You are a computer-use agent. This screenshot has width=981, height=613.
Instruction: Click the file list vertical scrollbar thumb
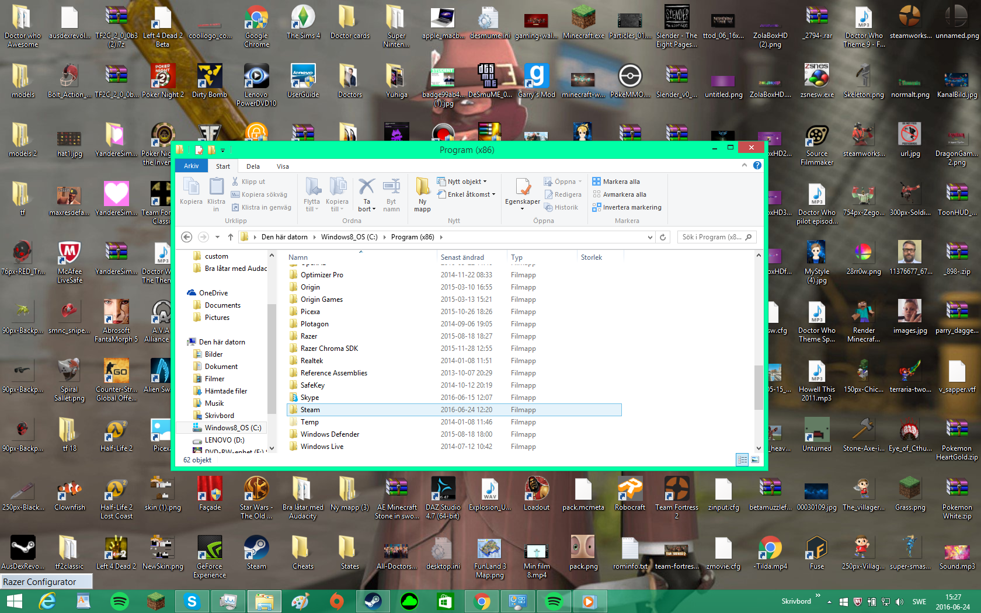click(759, 387)
